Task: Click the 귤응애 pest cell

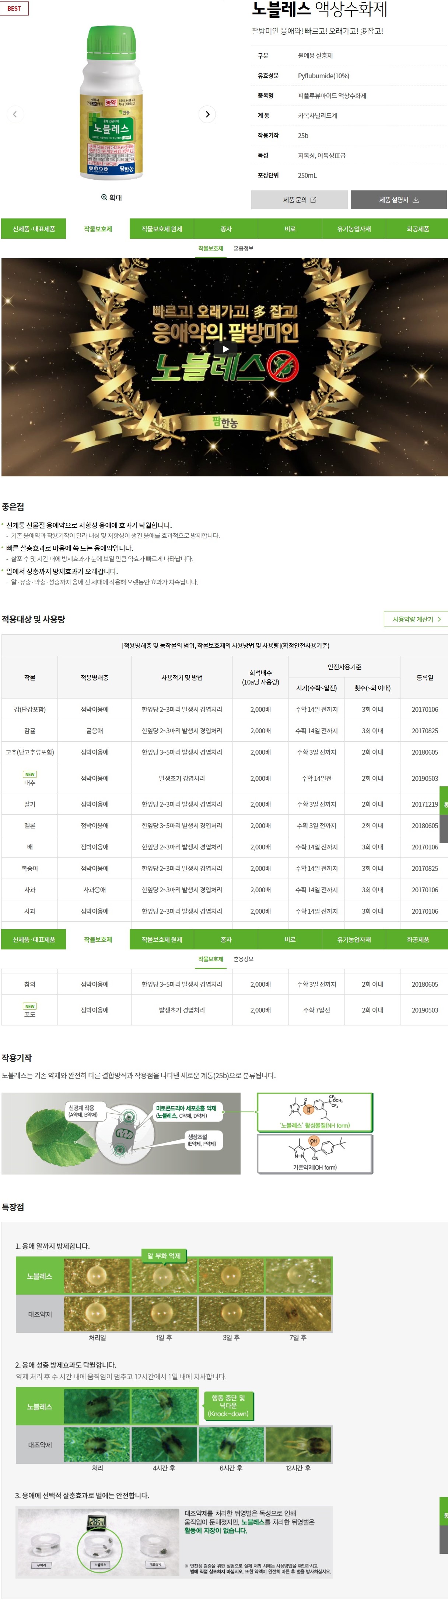Action: pyautogui.click(x=94, y=731)
